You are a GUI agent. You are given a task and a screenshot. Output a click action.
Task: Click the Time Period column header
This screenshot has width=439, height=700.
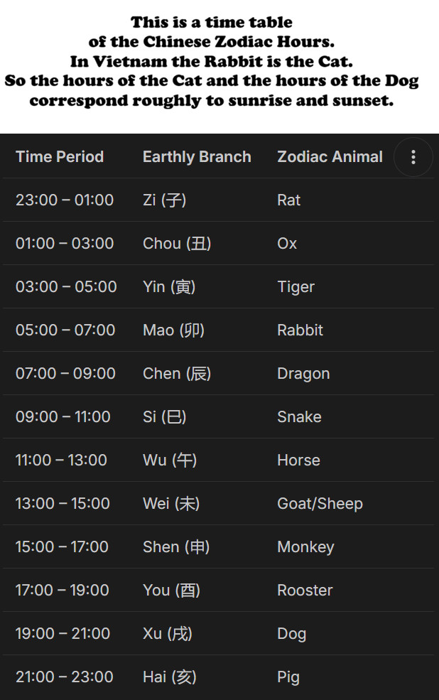point(60,157)
